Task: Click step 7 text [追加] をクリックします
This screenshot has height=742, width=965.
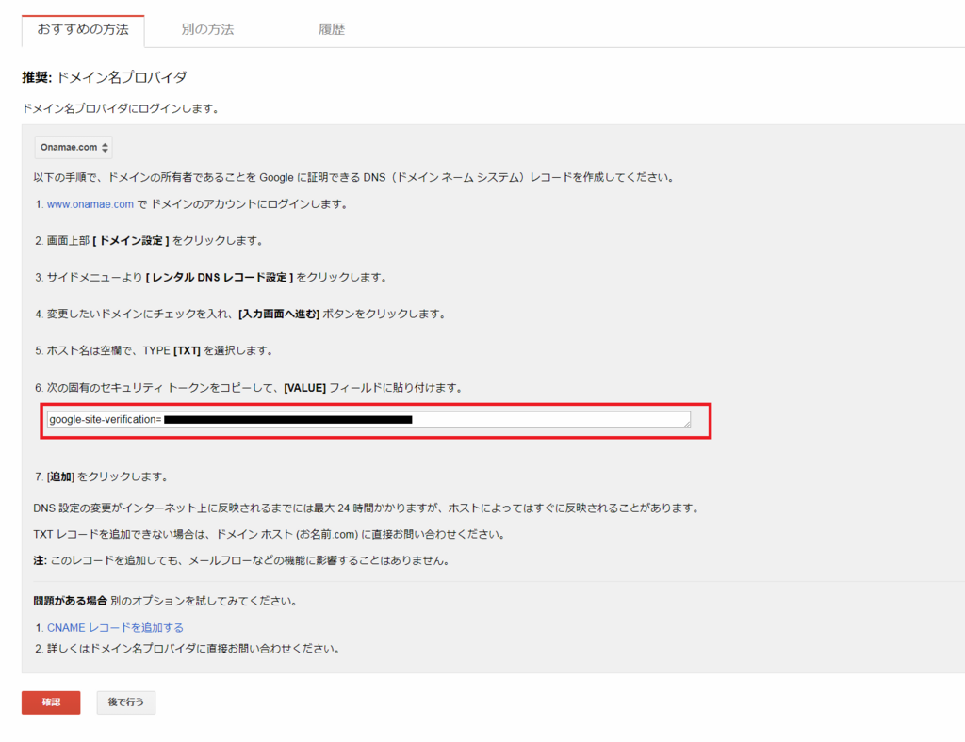Action: [x=107, y=476]
